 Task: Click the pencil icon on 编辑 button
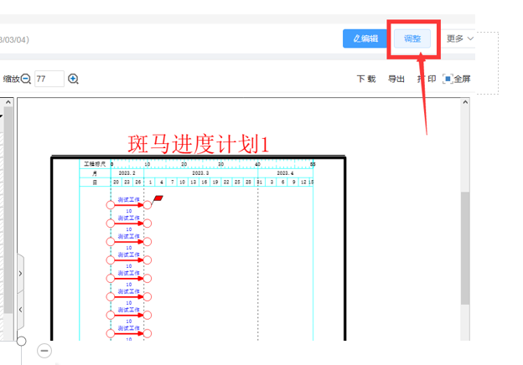point(356,39)
